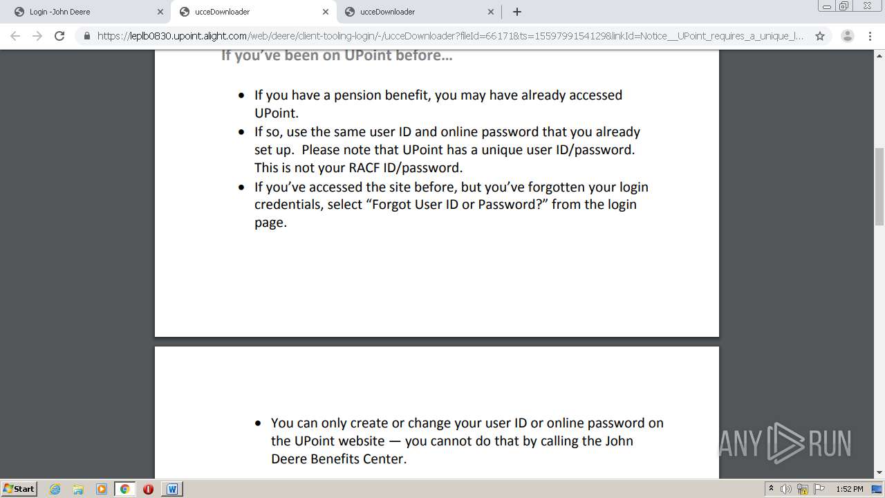Click the show desktop tray icon
This screenshot has height=498, width=885.
(877, 489)
